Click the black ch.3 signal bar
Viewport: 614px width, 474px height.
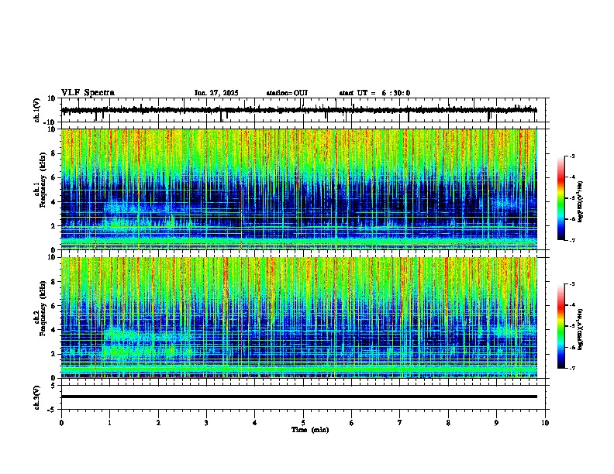[x=299, y=397]
